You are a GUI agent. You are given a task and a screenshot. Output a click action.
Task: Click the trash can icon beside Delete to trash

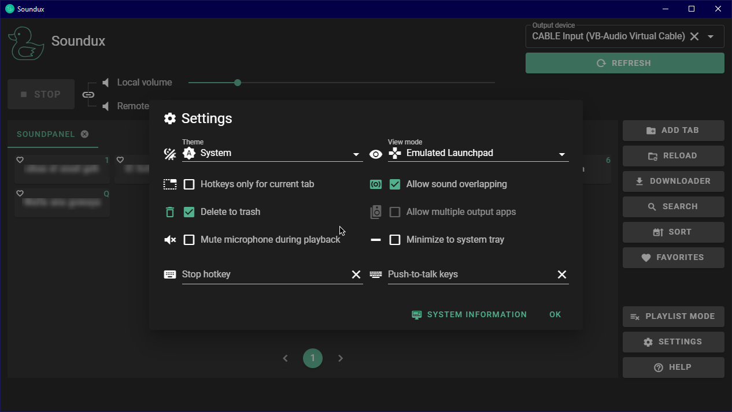coord(169,211)
